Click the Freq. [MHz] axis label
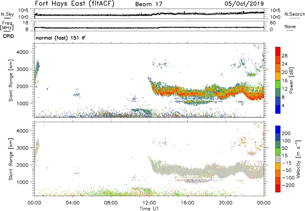Screen dimensions: 305x211 tap(7, 26)
